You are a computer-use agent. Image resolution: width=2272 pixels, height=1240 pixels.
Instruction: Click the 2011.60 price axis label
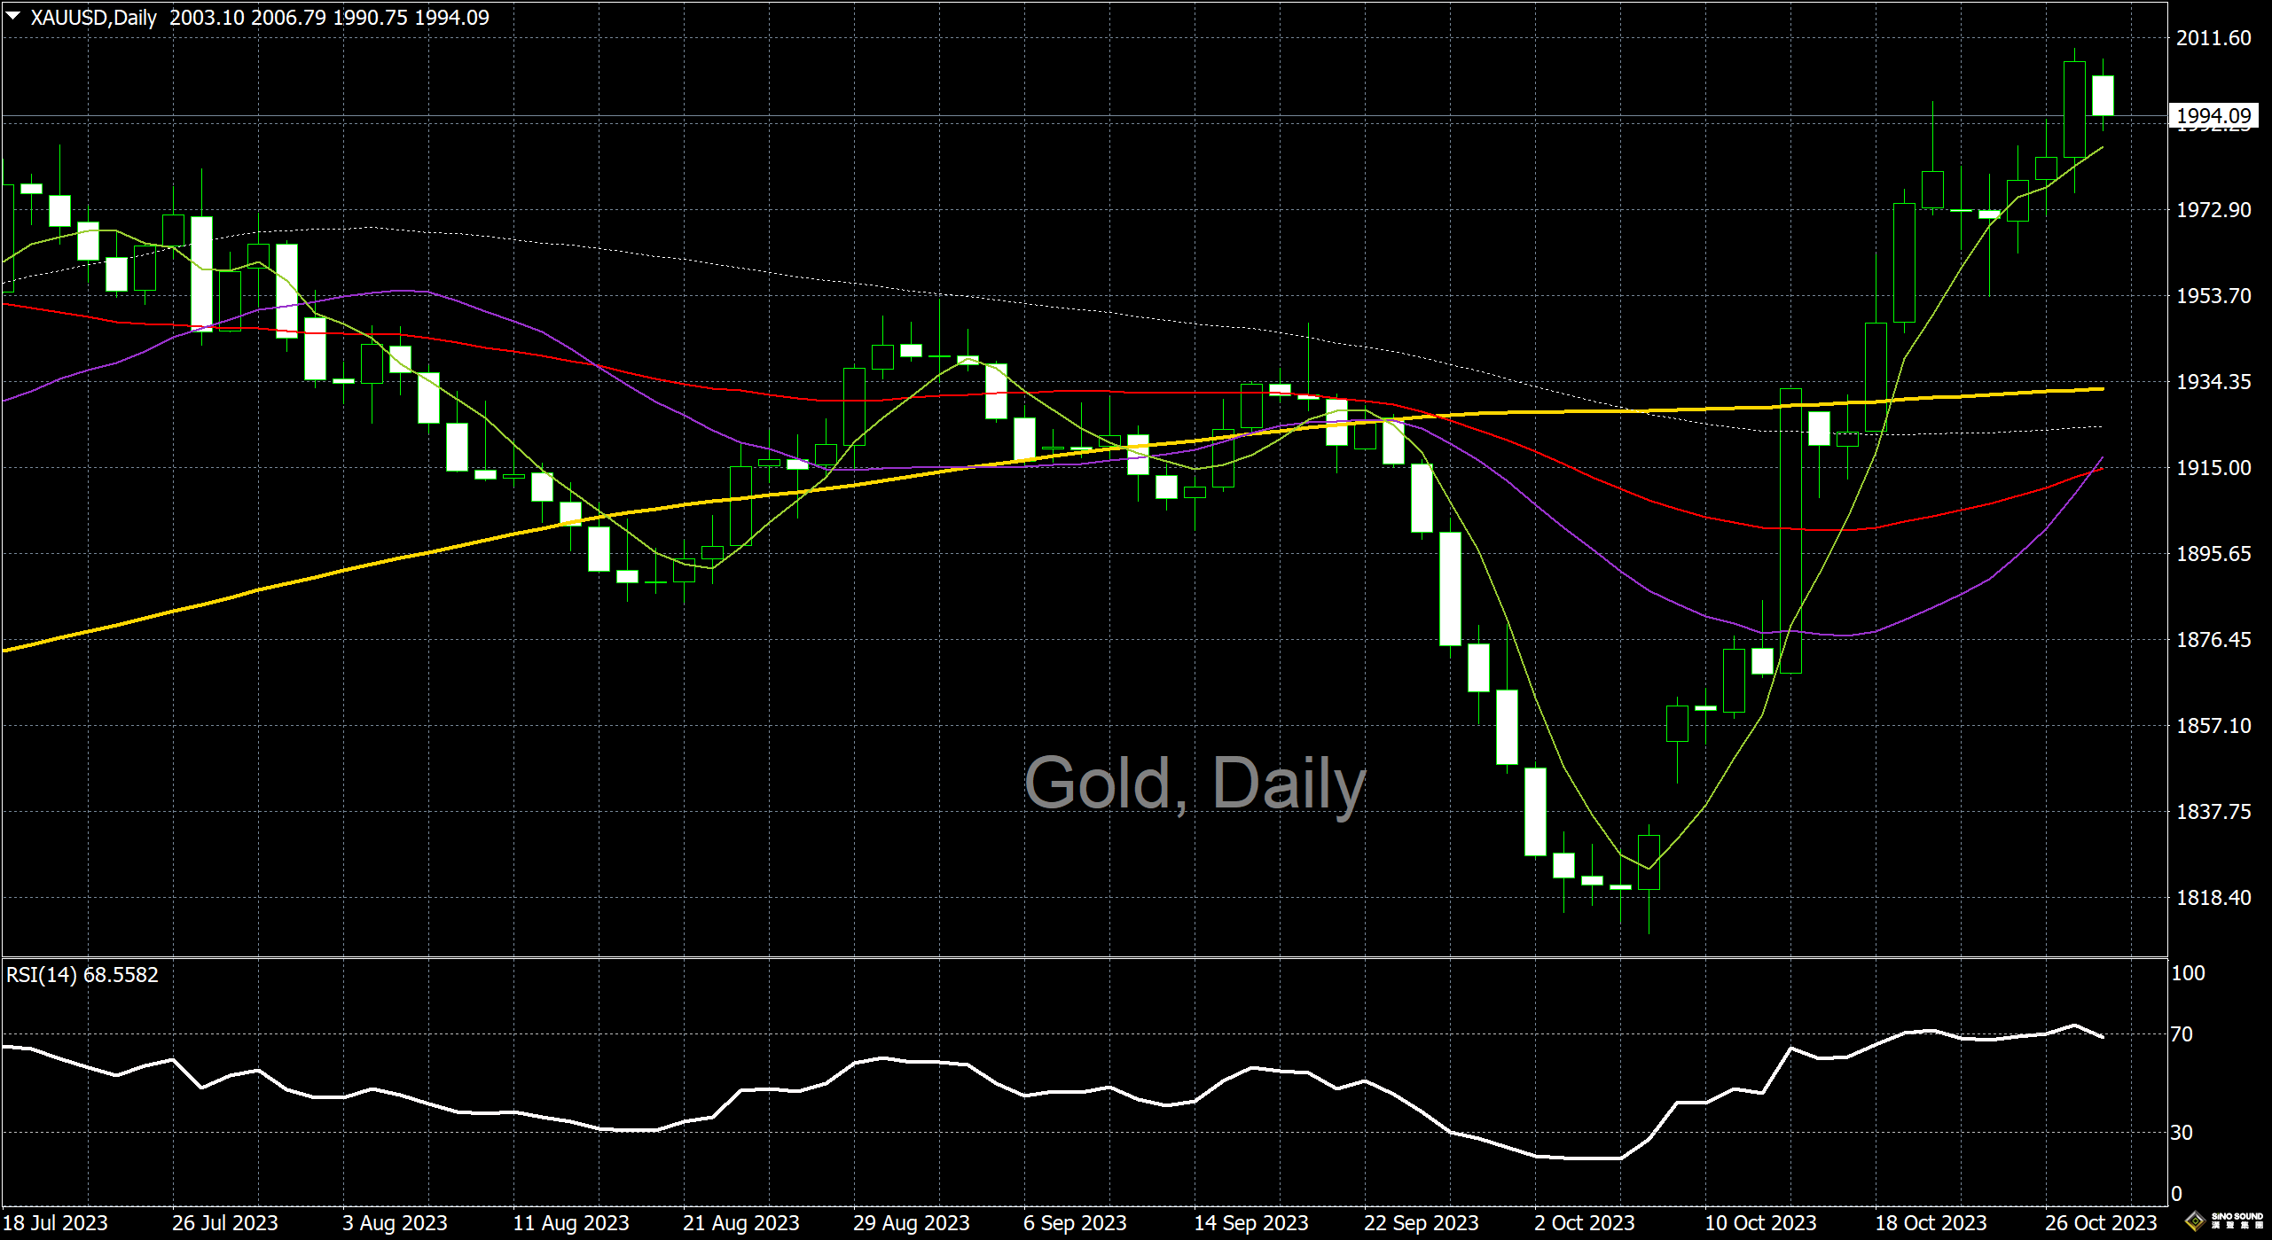pos(2213,38)
